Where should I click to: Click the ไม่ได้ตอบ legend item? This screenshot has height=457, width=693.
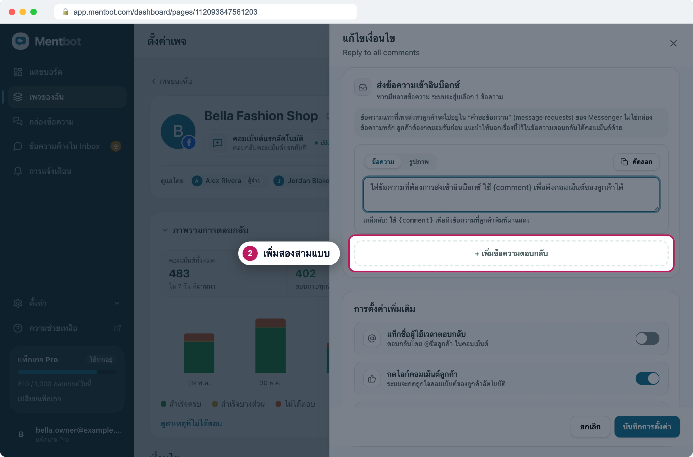295,404
